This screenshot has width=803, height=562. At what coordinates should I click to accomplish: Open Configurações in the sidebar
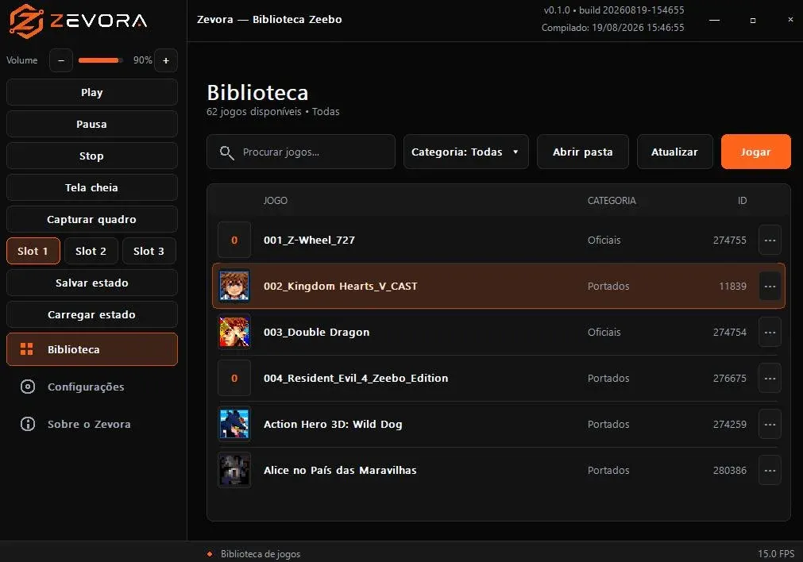[92, 387]
